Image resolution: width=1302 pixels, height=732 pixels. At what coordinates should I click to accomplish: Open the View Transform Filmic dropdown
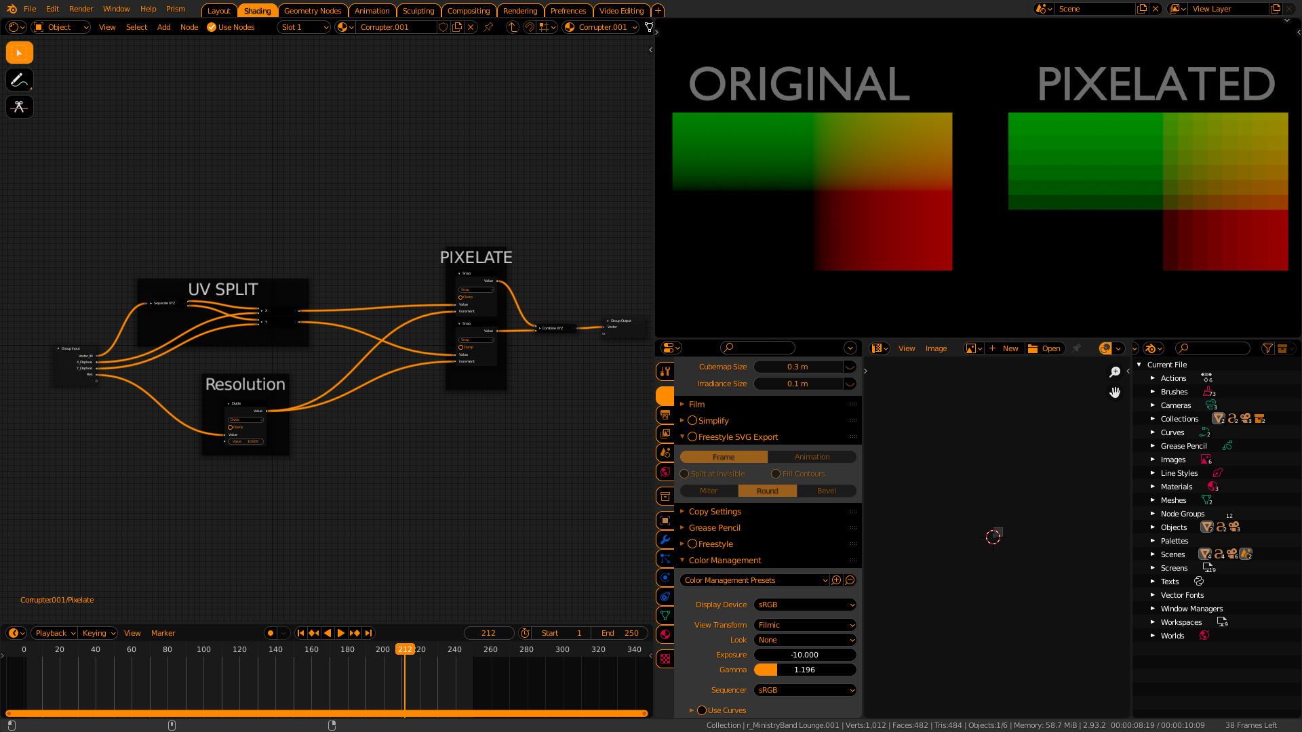(805, 625)
